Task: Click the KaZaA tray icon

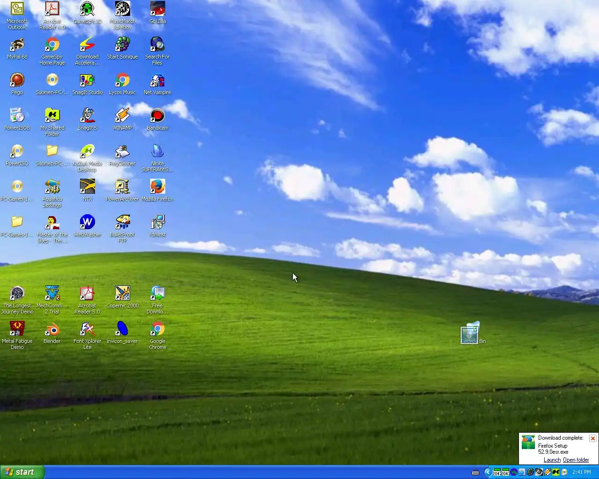Action: pyautogui.click(x=556, y=472)
